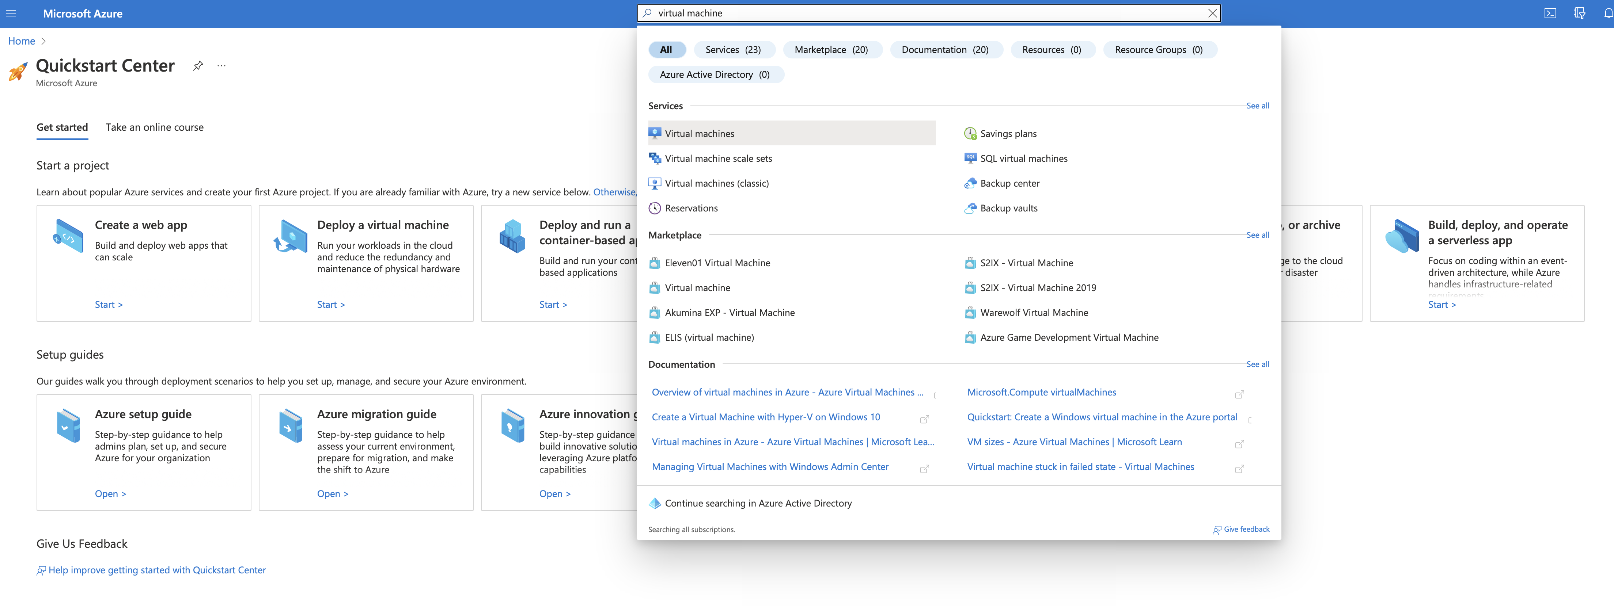Open the Reservations service
Screen dimensions: 1614x615
click(692, 208)
